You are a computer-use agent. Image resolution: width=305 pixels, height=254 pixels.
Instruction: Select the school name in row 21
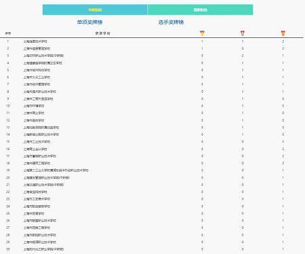coord(43,185)
